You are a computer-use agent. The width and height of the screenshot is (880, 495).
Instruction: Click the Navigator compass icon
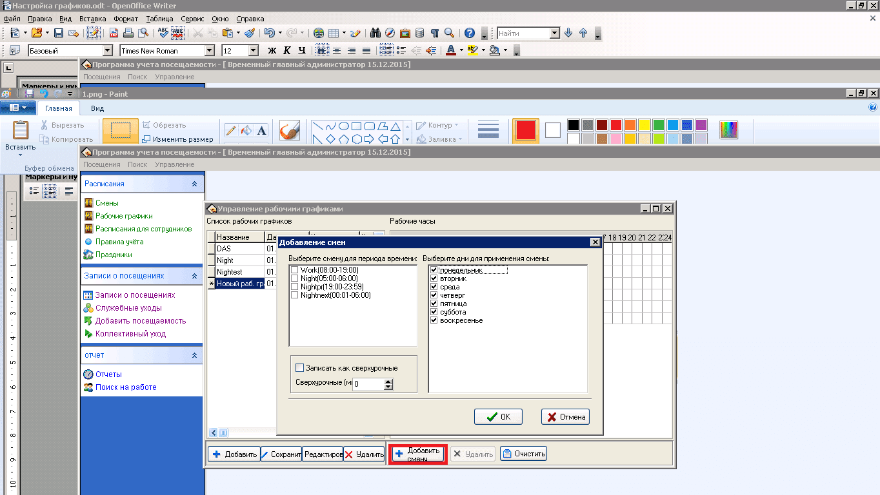tap(390, 33)
